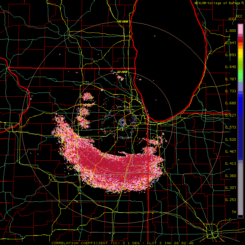Click the [CC] label above the scale
The image size is (245, 245).
coord(232,19)
